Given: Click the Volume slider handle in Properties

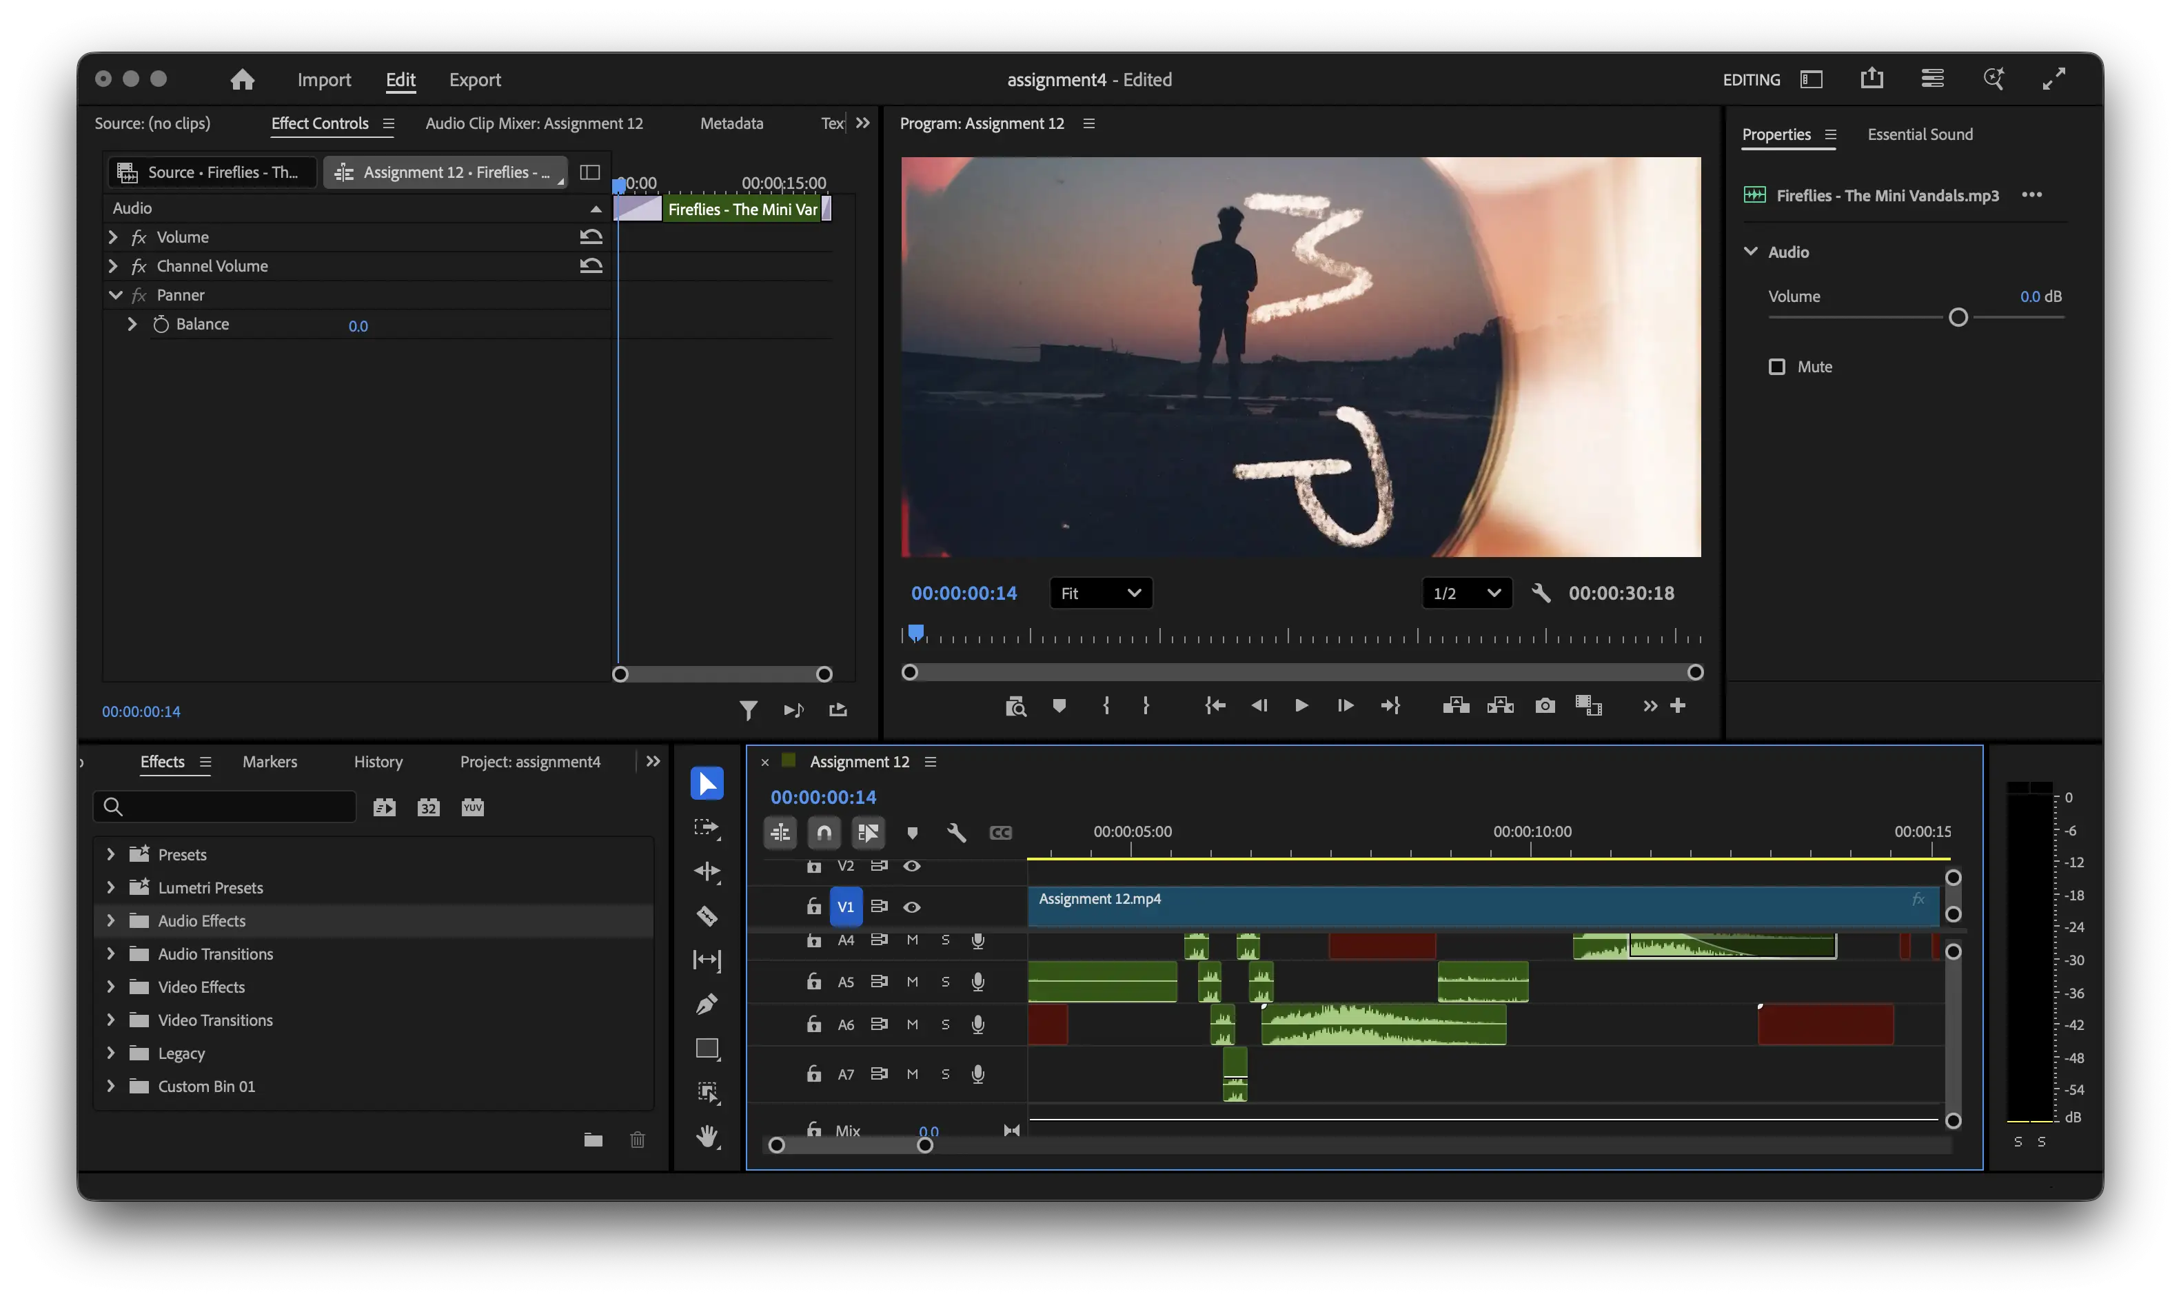Looking at the screenshot, I should [x=1958, y=318].
